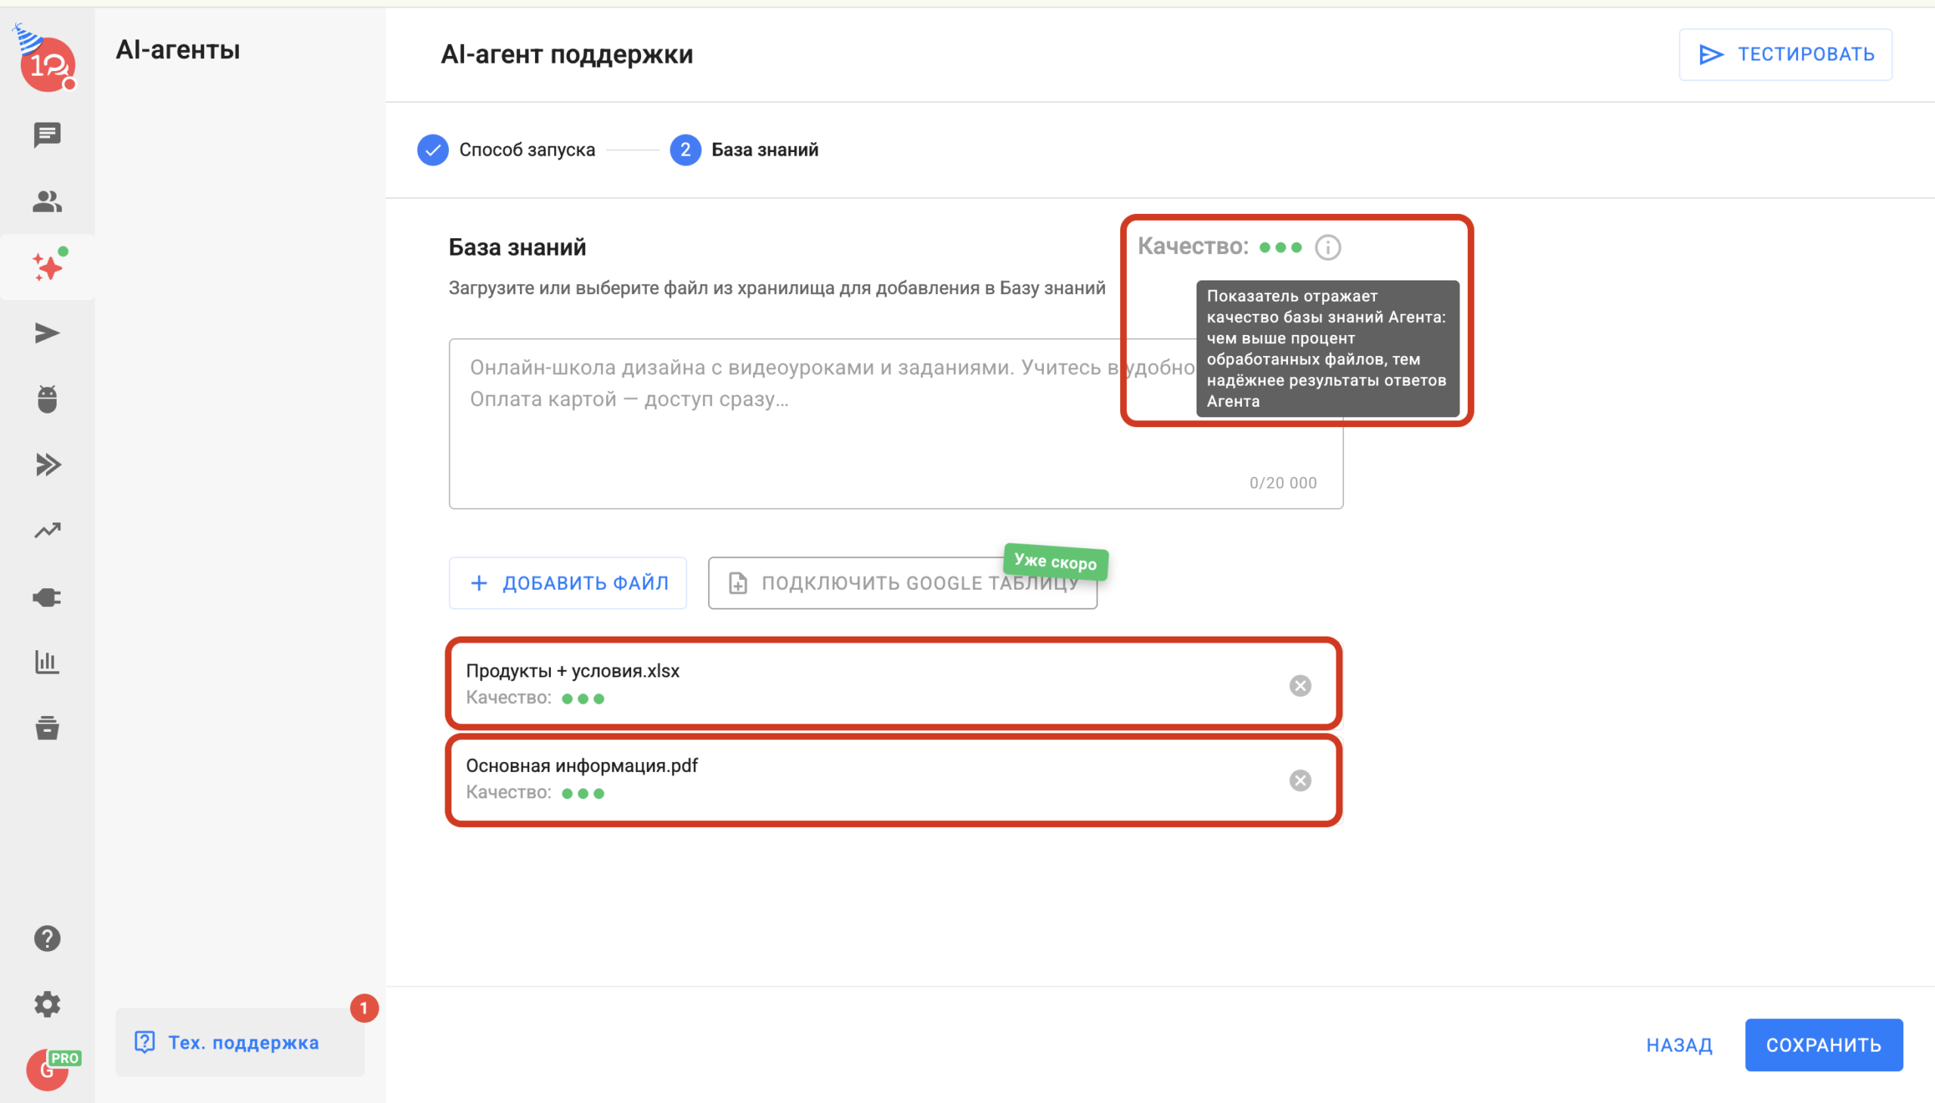Viewport: 1935px width, 1103px height.
Task: Open the integrations plug icon
Action: point(47,597)
